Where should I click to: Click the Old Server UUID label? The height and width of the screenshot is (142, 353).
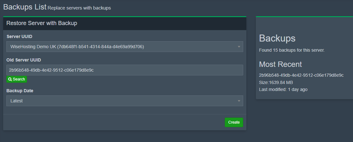click(x=24, y=60)
